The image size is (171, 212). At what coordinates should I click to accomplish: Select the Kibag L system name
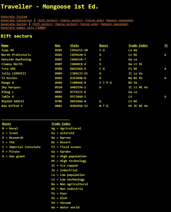click(8, 92)
